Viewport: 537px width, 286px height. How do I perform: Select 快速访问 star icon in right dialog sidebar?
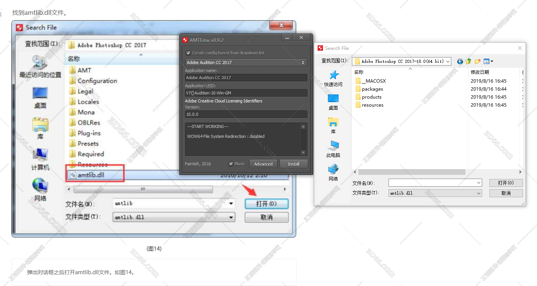pyautogui.click(x=333, y=75)
